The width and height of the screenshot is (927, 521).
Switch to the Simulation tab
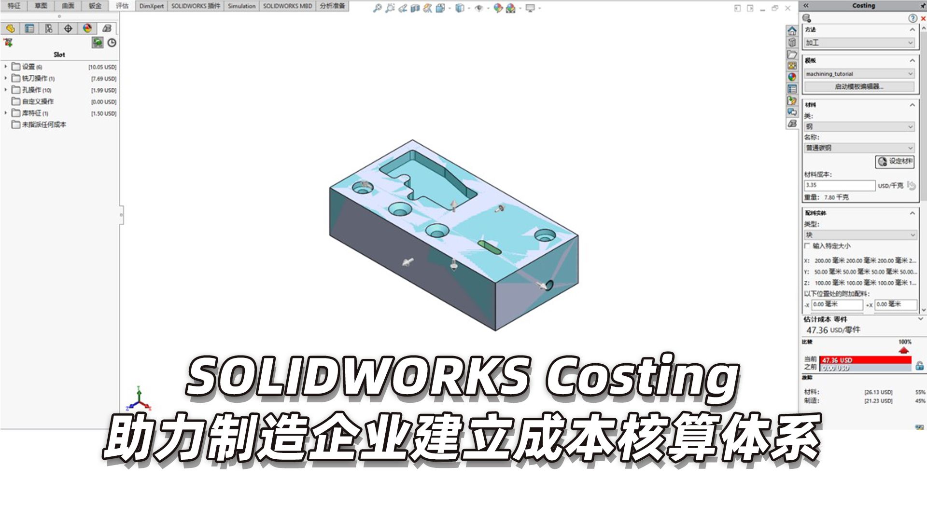241,6
